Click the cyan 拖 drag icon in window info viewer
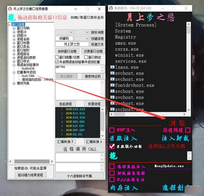Viewport: 204px width, 196px height. click(x=12, y=18)
